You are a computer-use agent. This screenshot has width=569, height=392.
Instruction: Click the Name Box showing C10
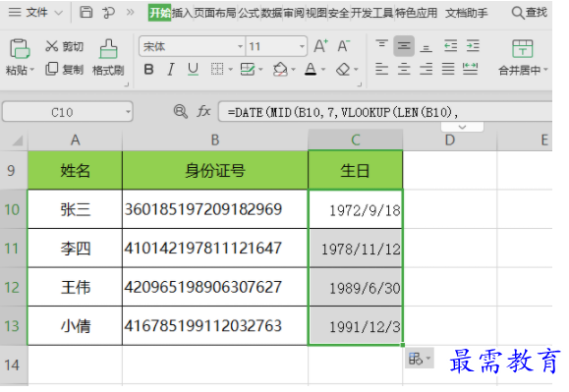pyautogui.click(x=68, y=112)
